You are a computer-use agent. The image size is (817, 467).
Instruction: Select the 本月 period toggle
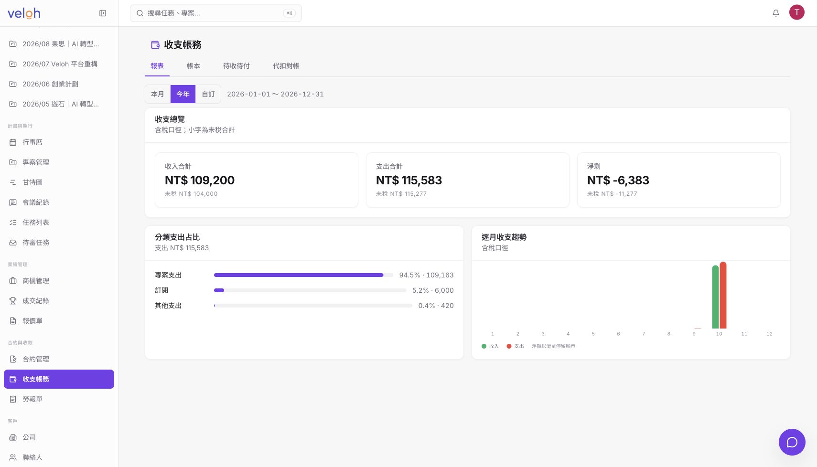coord(158,94)
